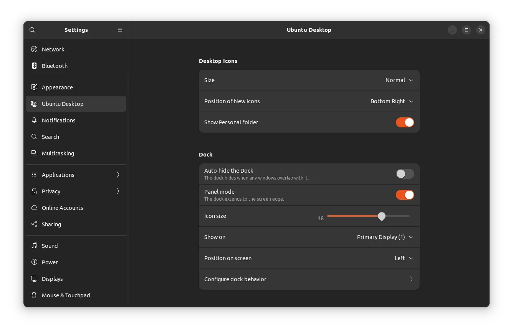Open the desktop icons Size dropdown

[x=399, y=80]
